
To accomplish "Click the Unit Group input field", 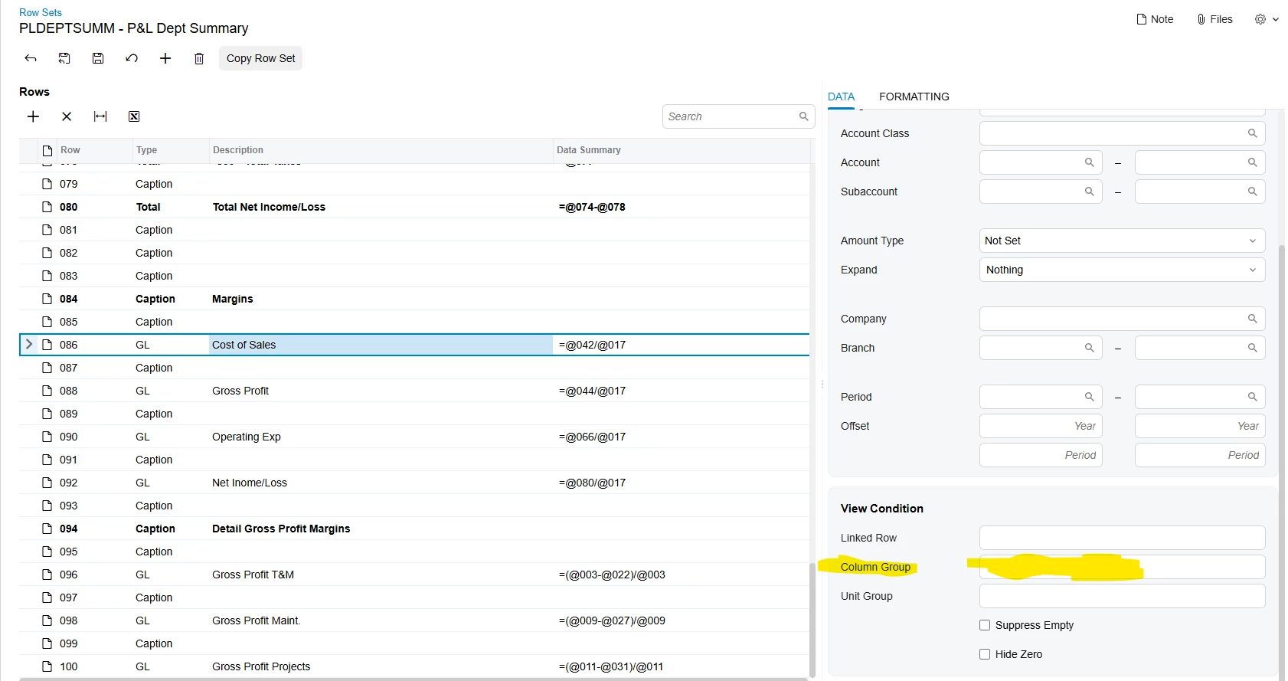I will (x=1122, y=596).
